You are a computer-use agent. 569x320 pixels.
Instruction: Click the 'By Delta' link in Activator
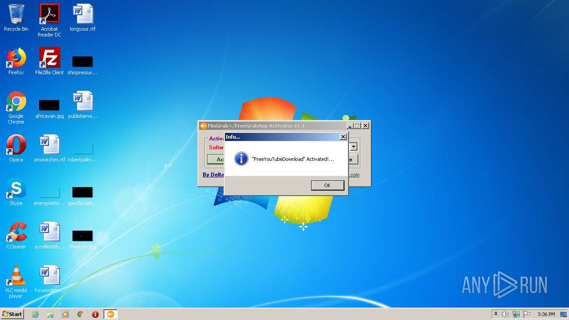[213, 175]
